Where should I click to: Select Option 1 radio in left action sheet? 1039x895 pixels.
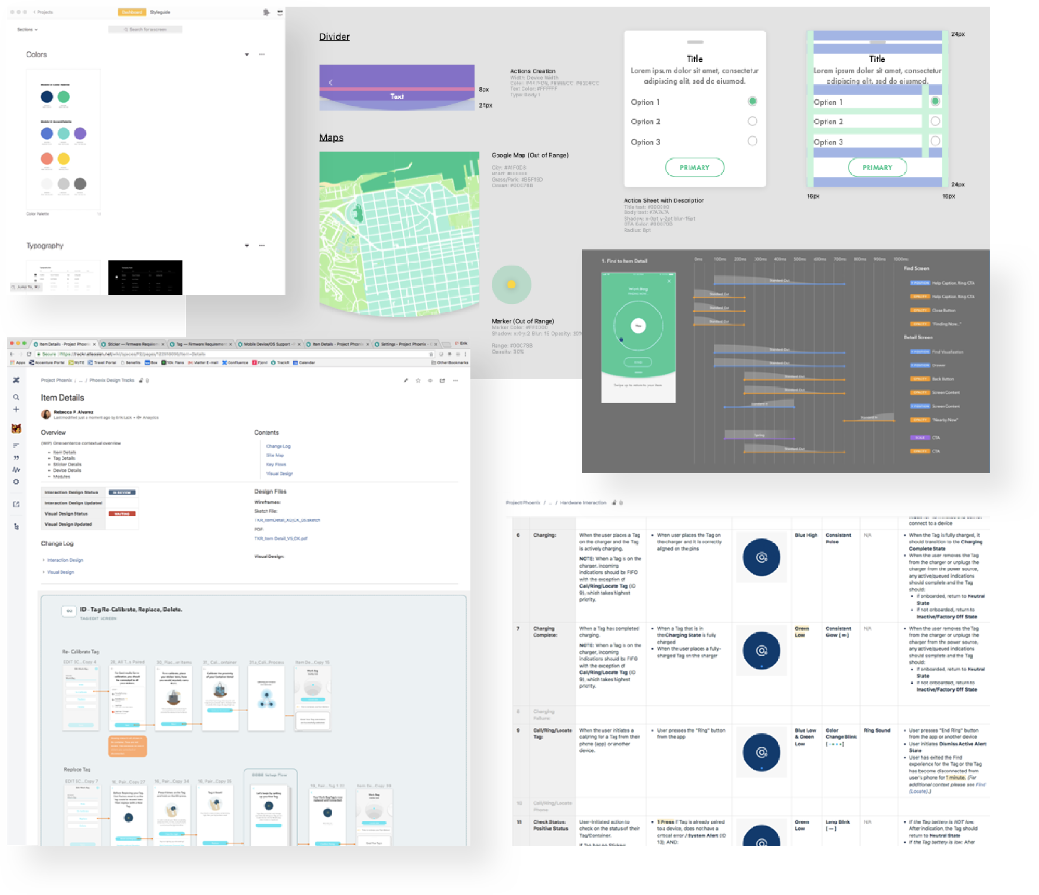pyautogui.click(x=752, y=101)
